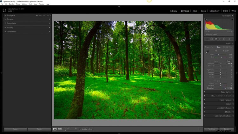
Task: Toggle the histogram highlight clipping indicator
Action: coord(232,19)
